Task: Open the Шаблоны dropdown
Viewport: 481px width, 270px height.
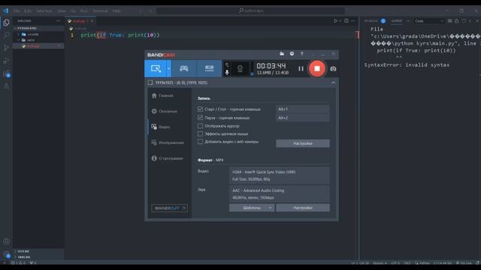Action: 252,208
